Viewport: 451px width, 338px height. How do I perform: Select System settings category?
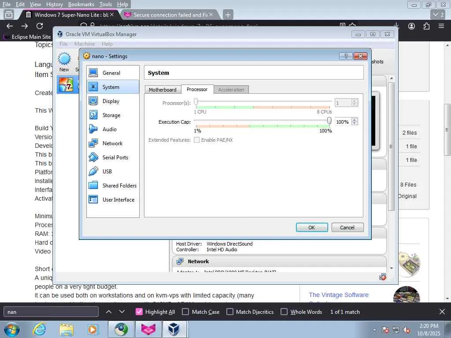[113, 87]
